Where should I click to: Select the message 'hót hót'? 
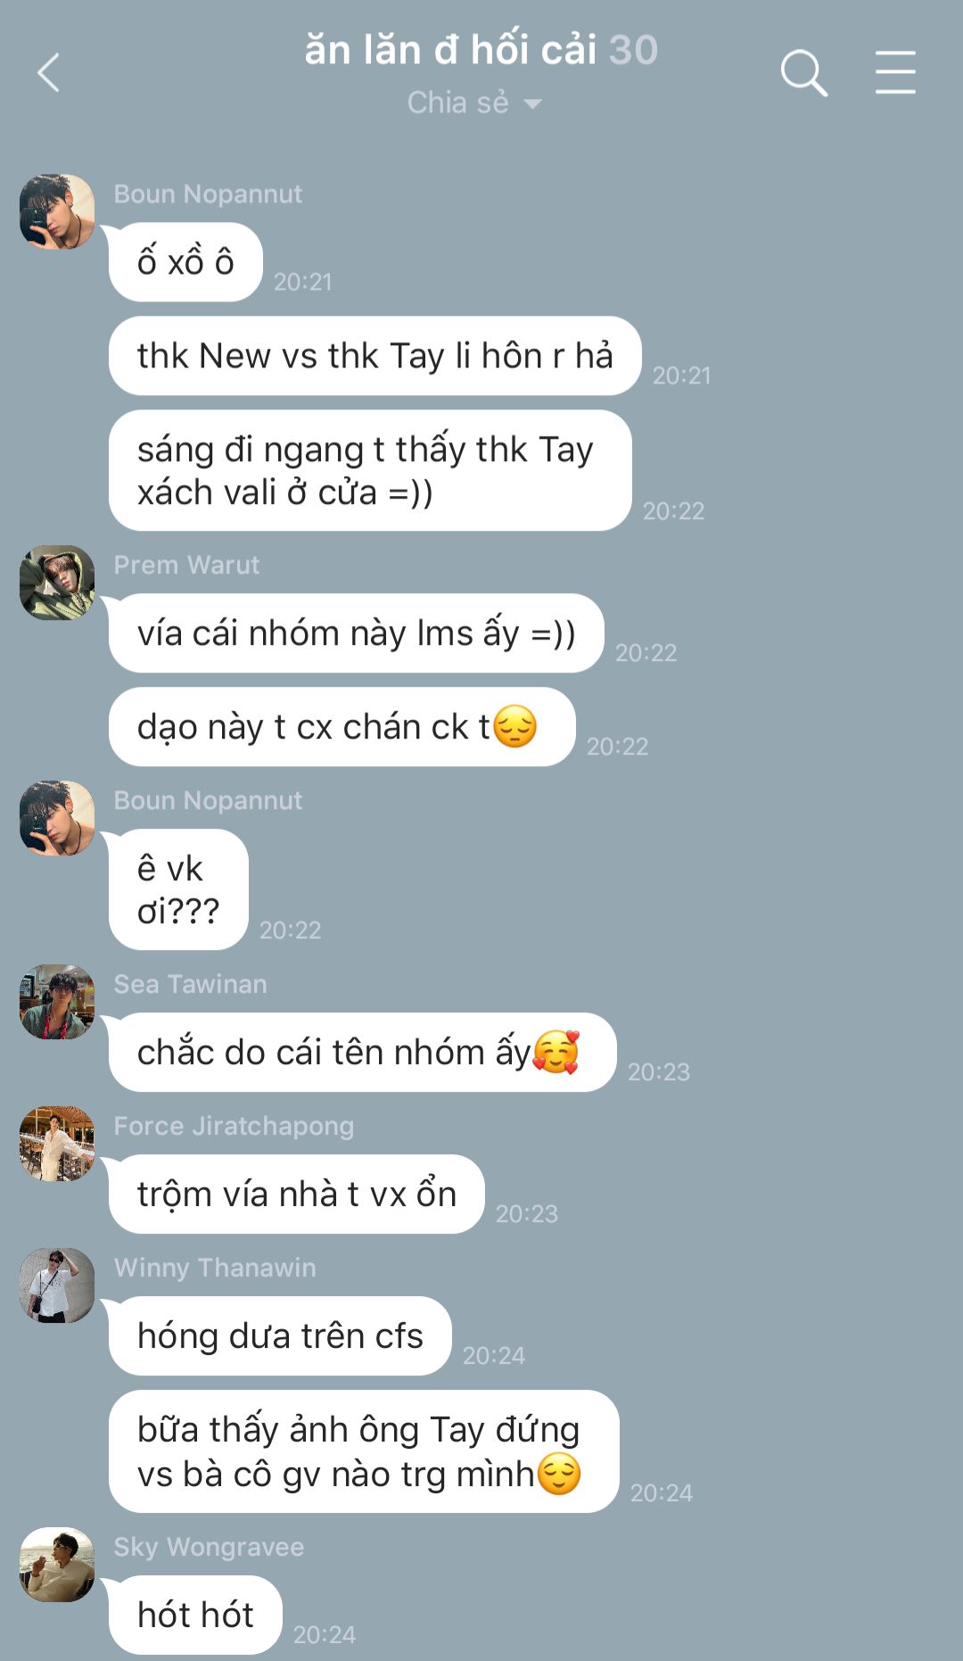[x=195, y=1616]
